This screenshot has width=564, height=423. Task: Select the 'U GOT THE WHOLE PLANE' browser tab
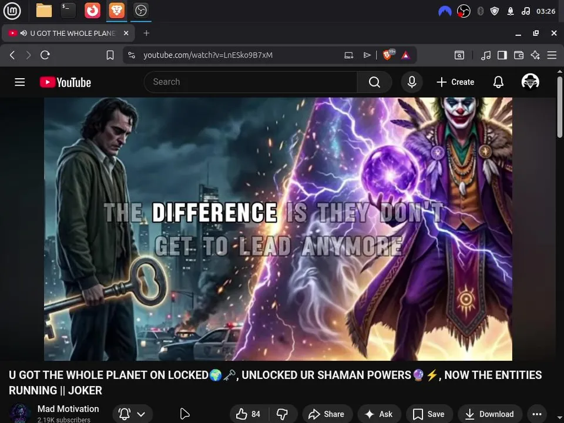68,33
